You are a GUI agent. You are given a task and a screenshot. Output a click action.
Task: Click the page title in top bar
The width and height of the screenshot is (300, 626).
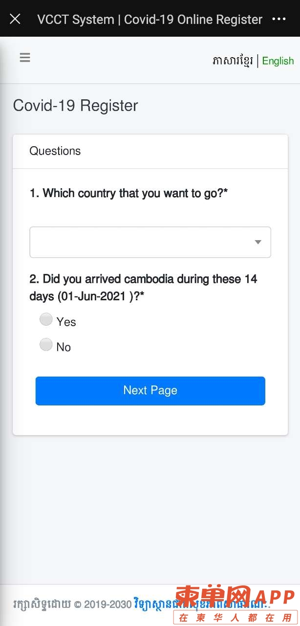point(150,20)
